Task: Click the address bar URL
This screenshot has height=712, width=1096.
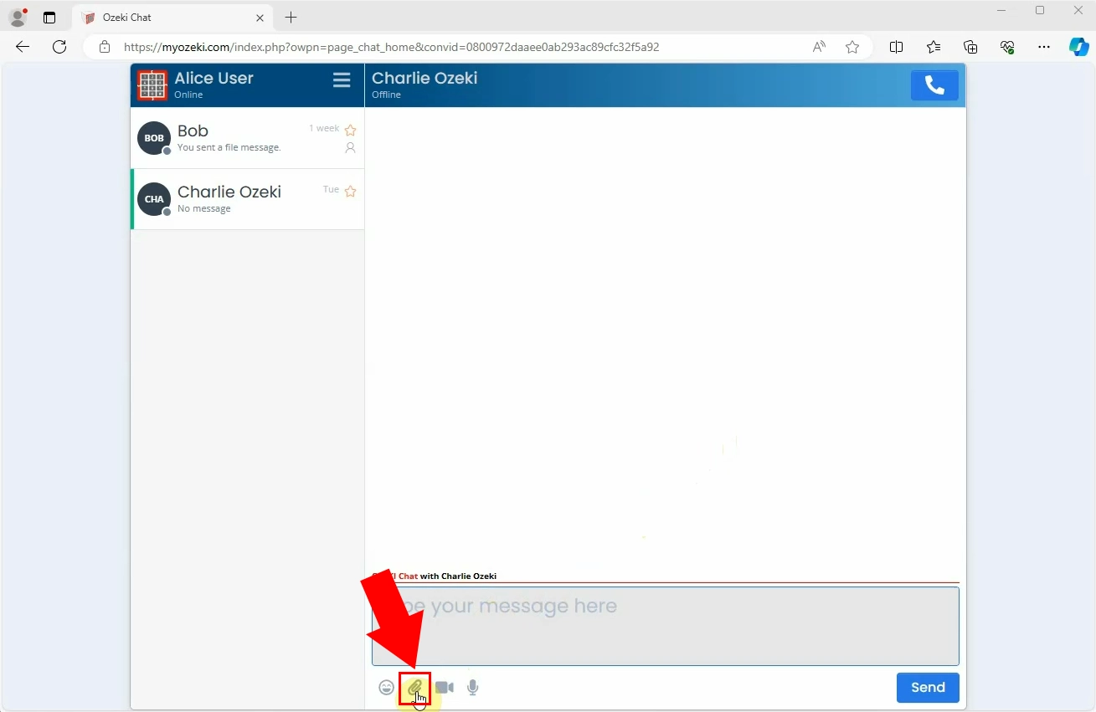Action: click(391, 47)
